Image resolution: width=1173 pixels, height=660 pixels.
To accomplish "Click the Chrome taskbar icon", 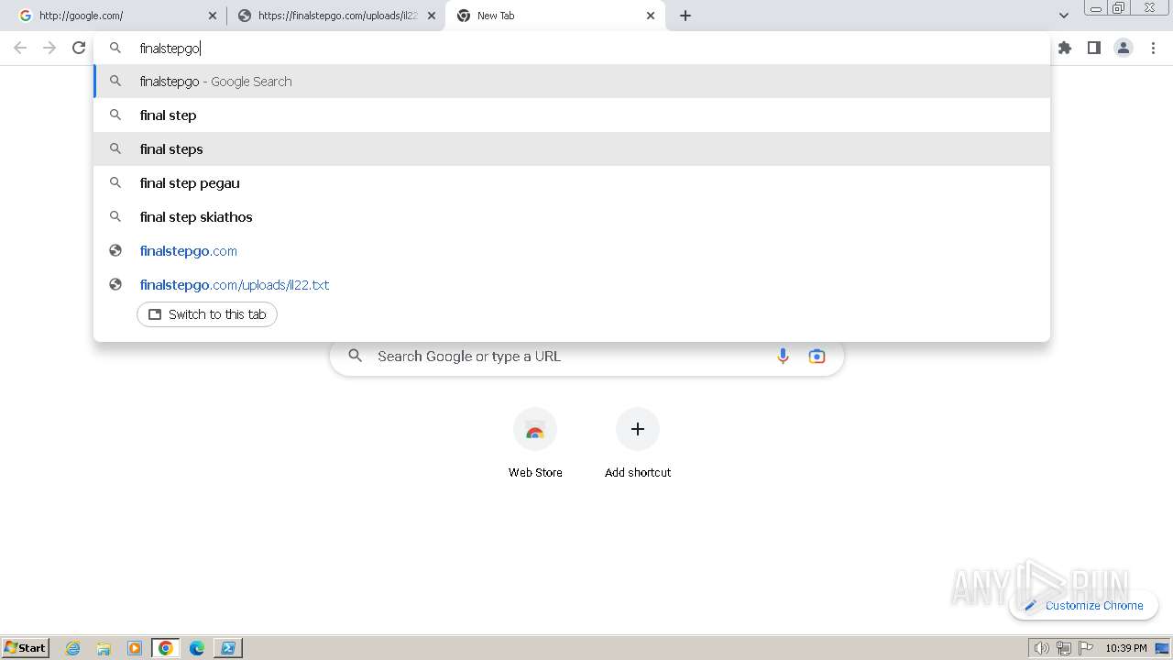I will point(166,648).
